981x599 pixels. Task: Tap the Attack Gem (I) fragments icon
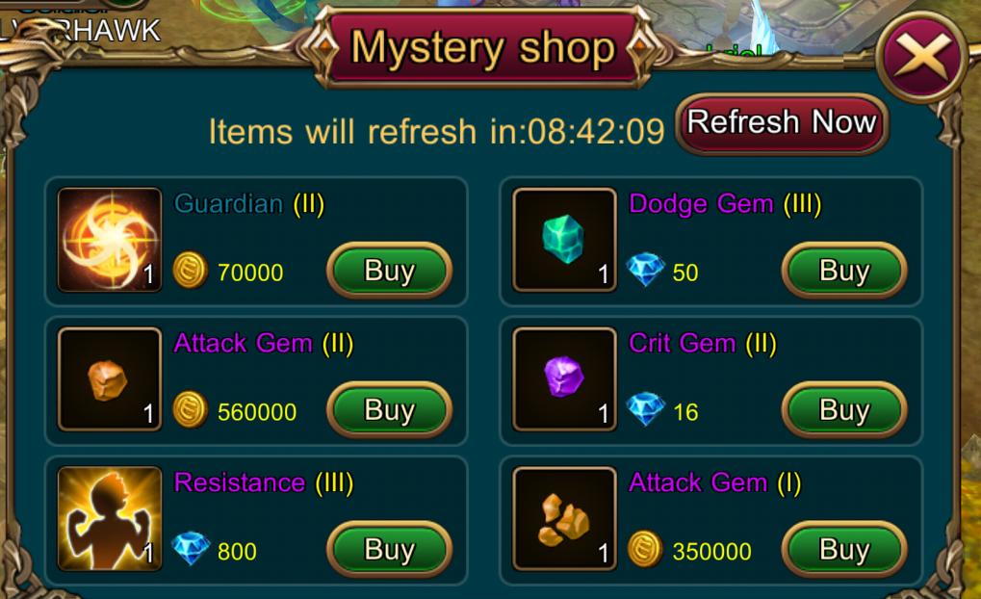[564, 518]
